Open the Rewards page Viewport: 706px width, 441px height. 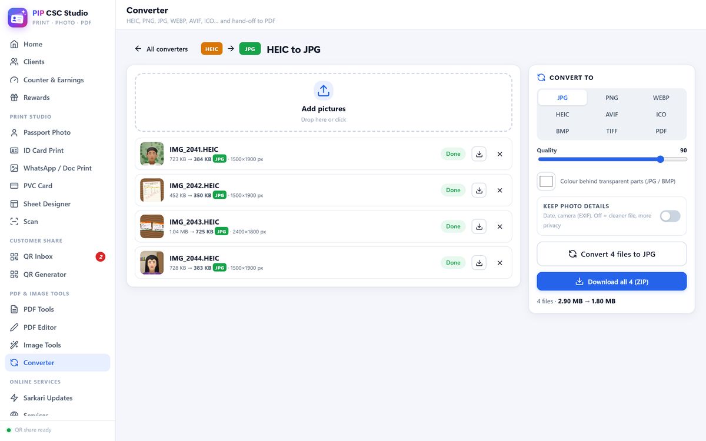(58, 98)
